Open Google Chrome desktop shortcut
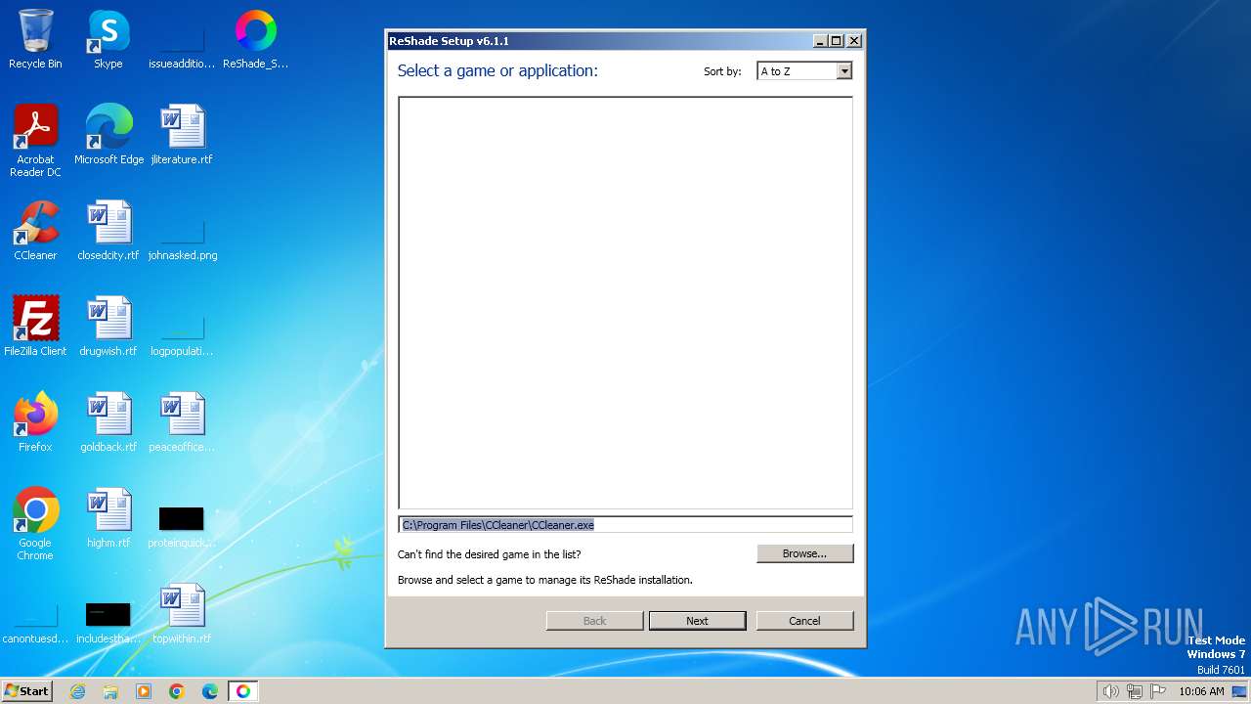Screen dimensions: 1251x704 click(35, 524)
